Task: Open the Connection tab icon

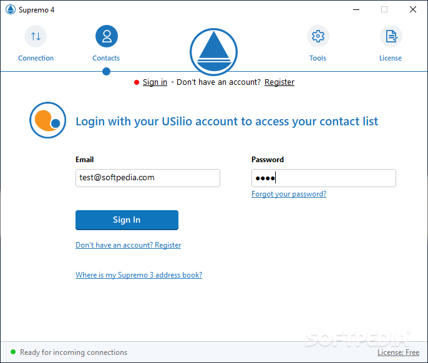Action: pos(36,36)
